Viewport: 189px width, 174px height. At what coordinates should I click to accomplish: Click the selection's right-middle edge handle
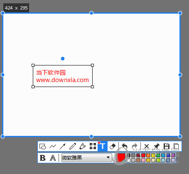point(180,75)
